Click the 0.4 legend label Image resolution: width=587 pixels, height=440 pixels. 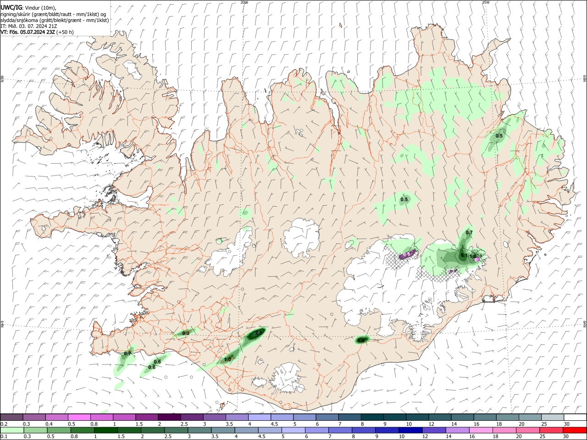click(x=49, y=424)
